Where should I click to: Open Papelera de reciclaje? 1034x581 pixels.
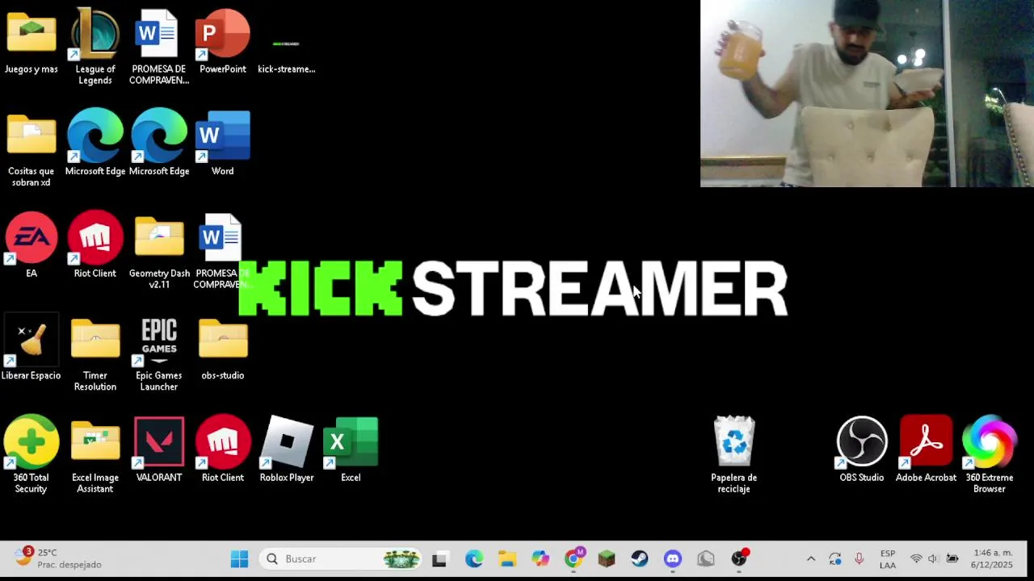pyautogui.click(x=733, y=454)
